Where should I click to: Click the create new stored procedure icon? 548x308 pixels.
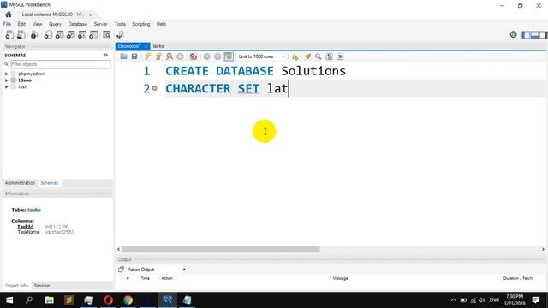click(x=82, y=34)
